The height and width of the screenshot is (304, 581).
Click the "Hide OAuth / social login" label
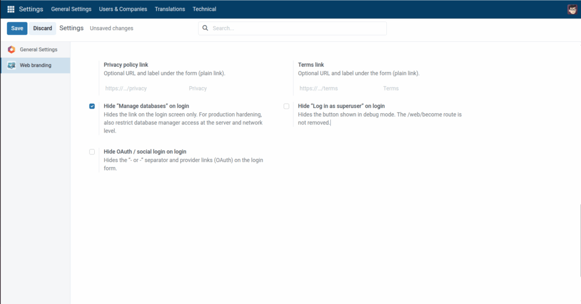point(145,152)
